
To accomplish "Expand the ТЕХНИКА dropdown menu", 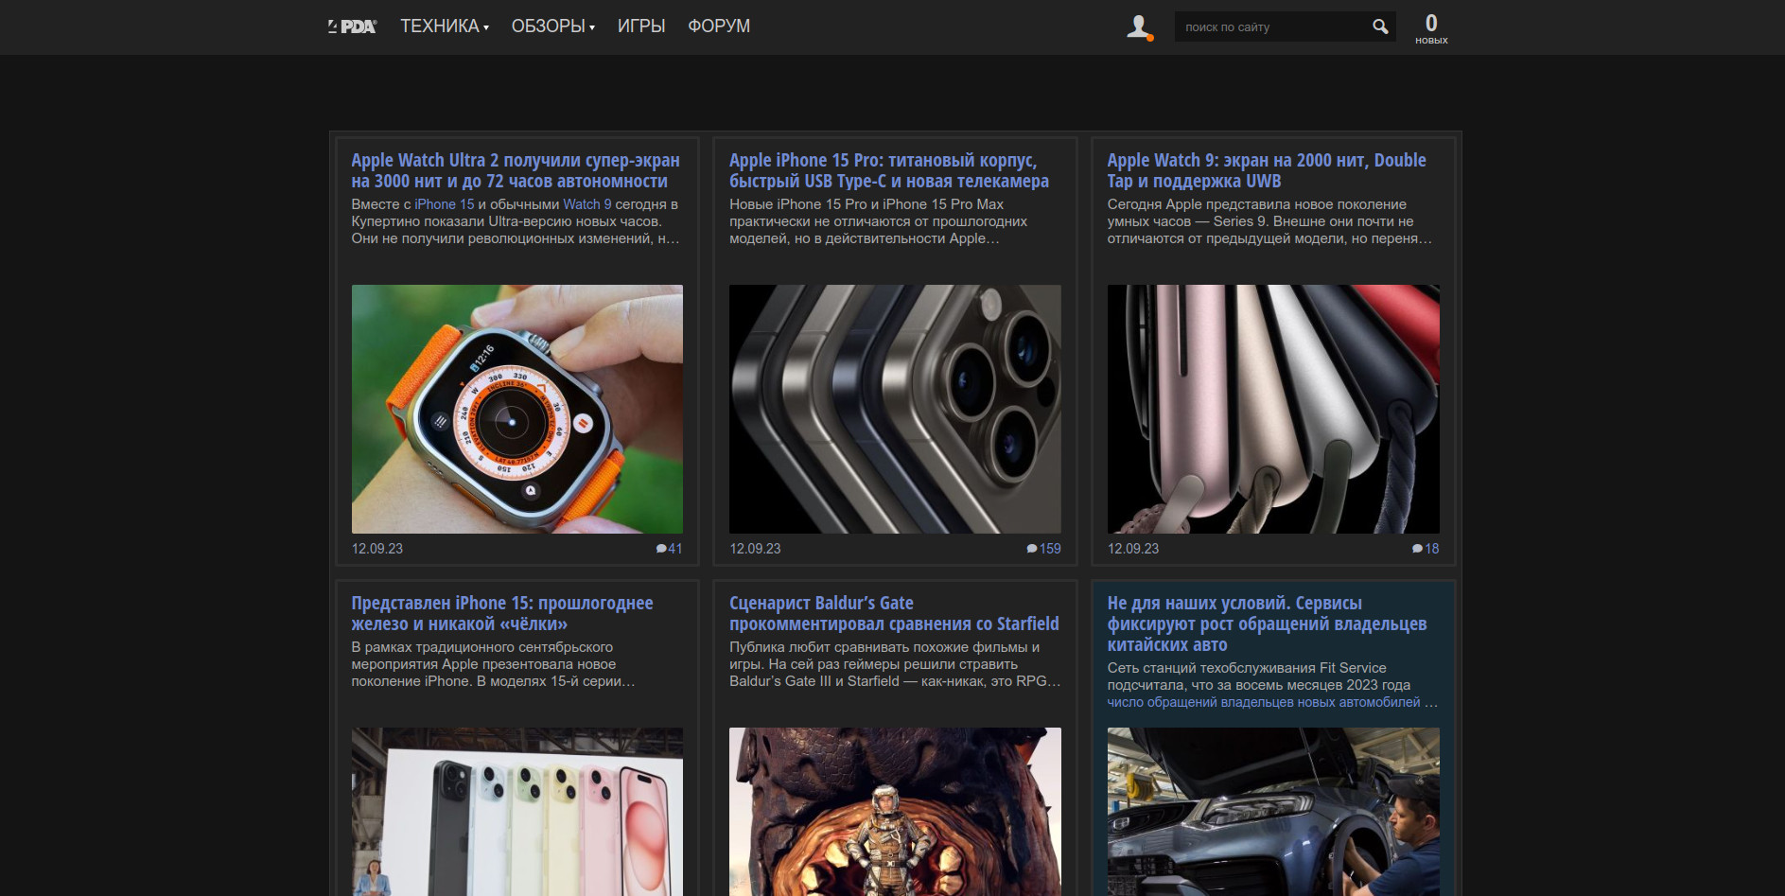I will (x=445, y=26).
